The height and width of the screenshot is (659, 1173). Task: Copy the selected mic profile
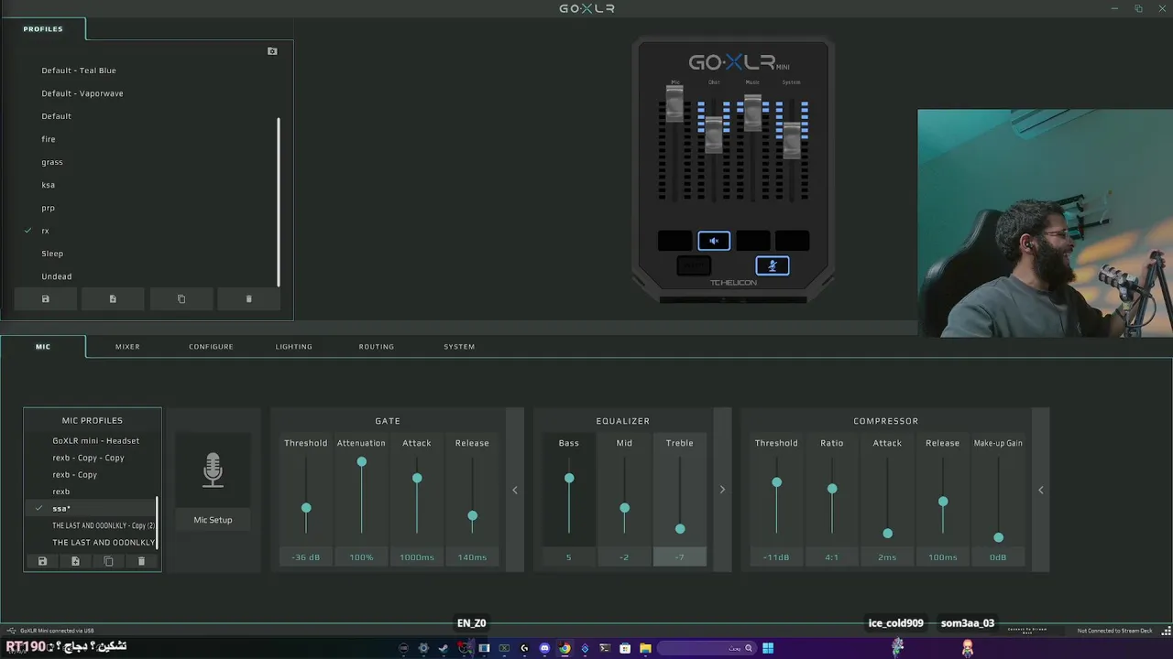click(x=108, y=561)
